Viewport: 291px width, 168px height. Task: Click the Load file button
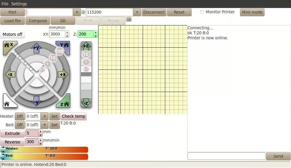(12, 21)
